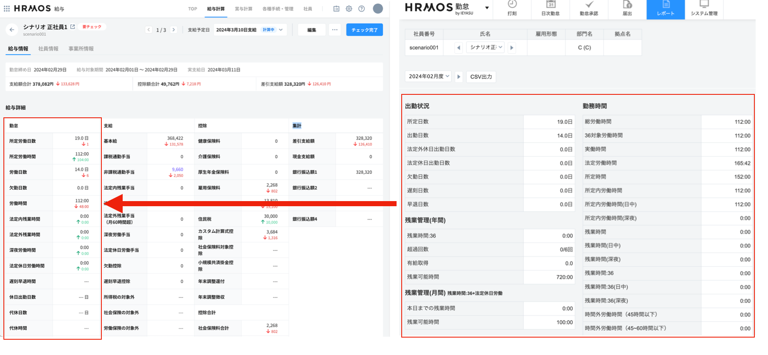768x355 pixels.
Task: Expand the dropdown arrow beside HRMOS 勤怠 logo
Action: click(487, 8)
